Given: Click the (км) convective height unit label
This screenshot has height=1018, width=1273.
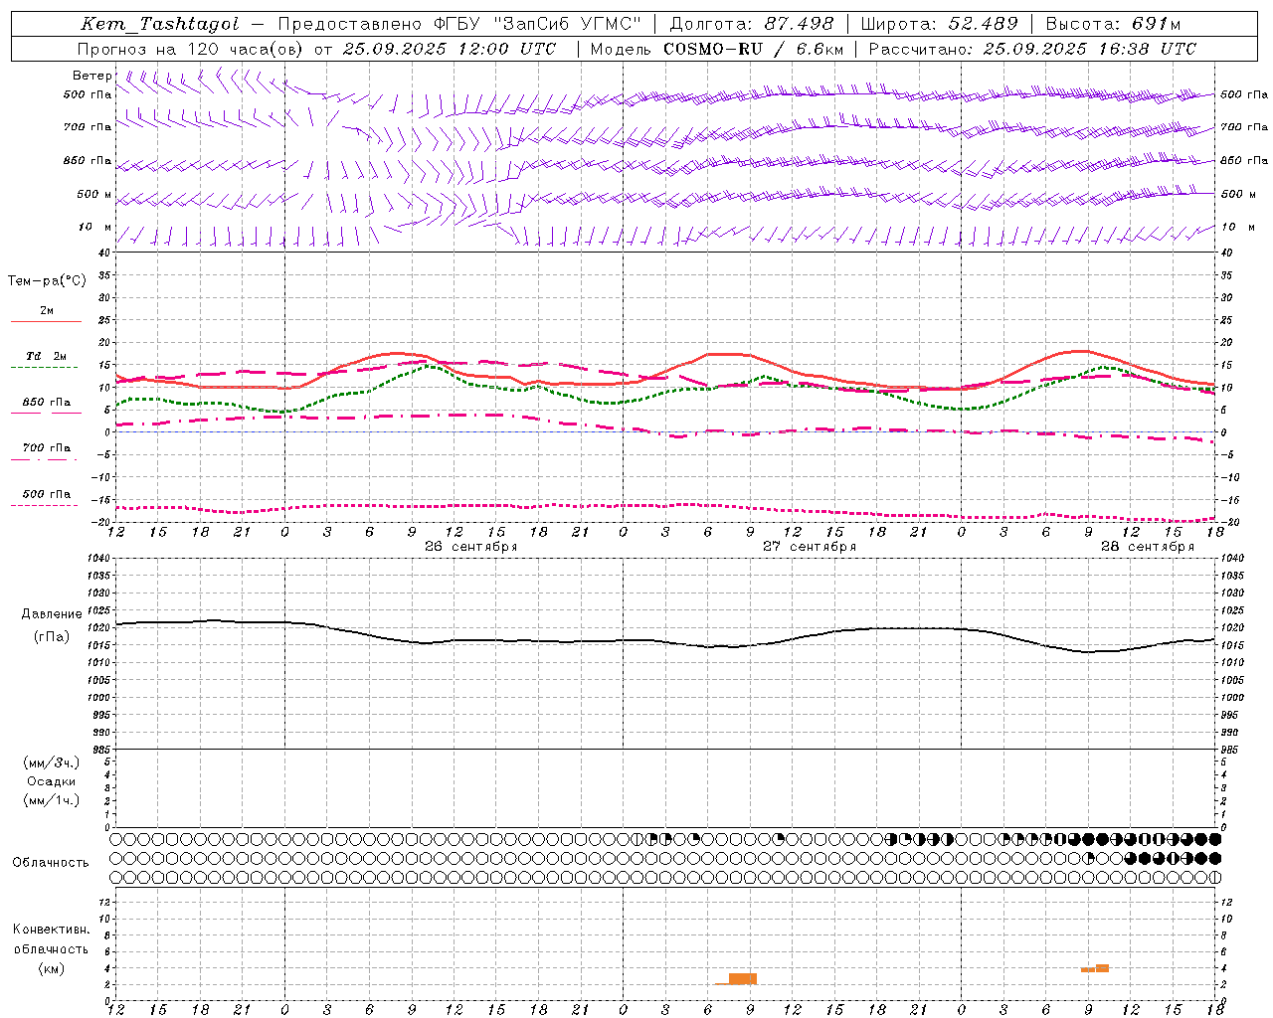Looking at the screenshot, I should (52, 968).
